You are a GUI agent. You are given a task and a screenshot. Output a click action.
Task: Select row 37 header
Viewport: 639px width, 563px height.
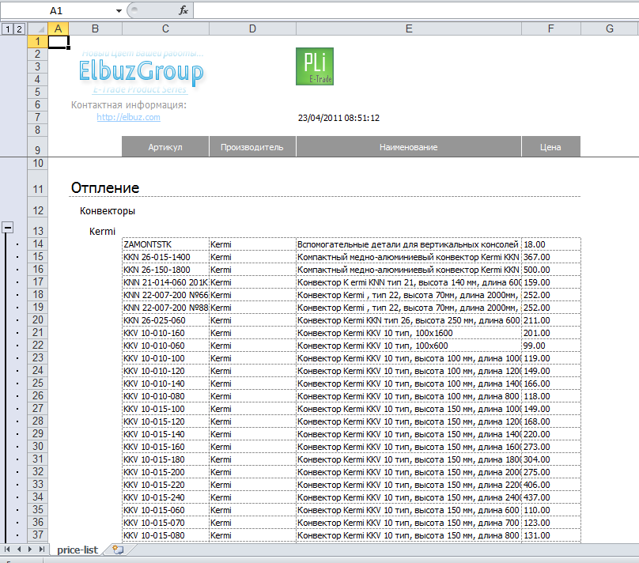[x=37, y=535]
